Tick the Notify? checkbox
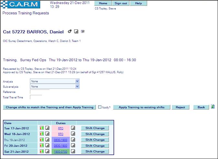This screenshot has height=159, width=218. pyautogui.click(x=100, y=107)
